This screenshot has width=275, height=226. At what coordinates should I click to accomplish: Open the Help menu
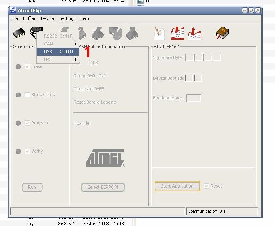tap(84, 18)
